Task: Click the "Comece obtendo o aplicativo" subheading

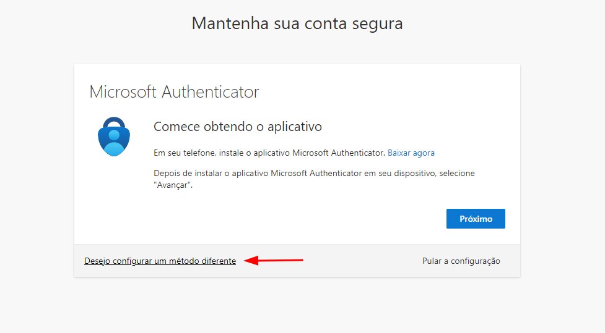Action: point(238,127)
